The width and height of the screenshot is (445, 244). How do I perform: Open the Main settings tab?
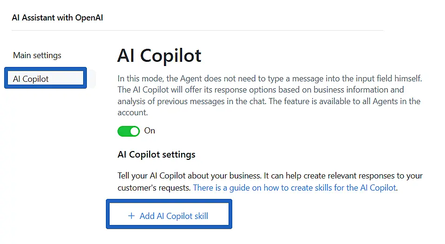tap(37, 55)
